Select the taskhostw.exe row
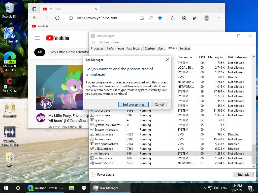The height and width of the screenshot is (193, 258). [170, 134]
